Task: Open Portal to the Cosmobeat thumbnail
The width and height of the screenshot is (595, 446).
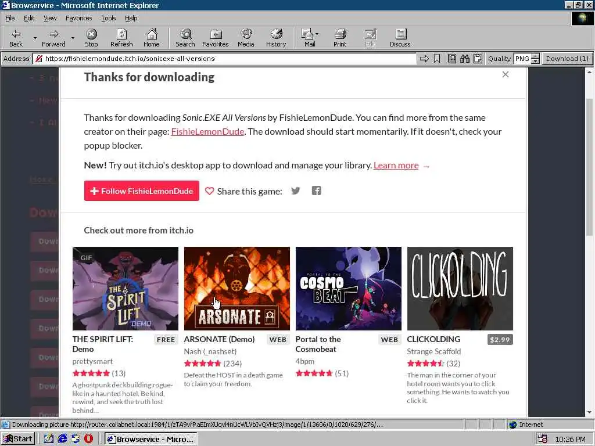Action: 349,289
